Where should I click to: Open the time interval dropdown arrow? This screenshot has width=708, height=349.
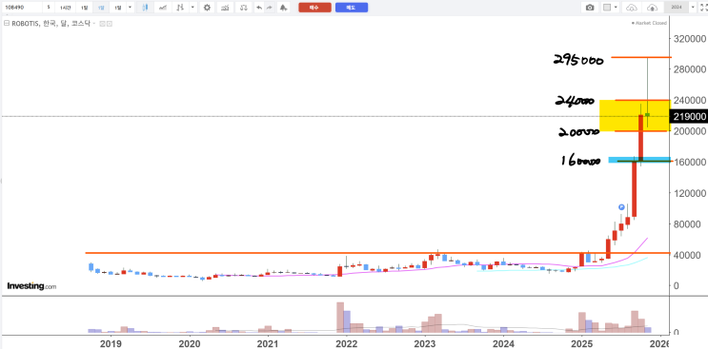click(x=130, y=8)
